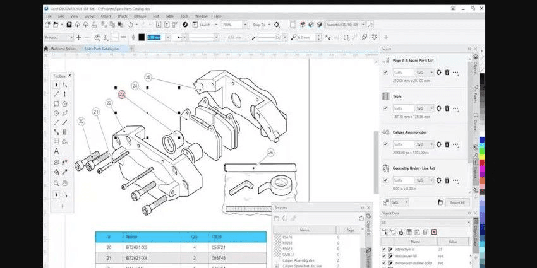The image size is (537, 268).
Task: Delete the Table export item with the trash icon
Action: pos(447,108)
